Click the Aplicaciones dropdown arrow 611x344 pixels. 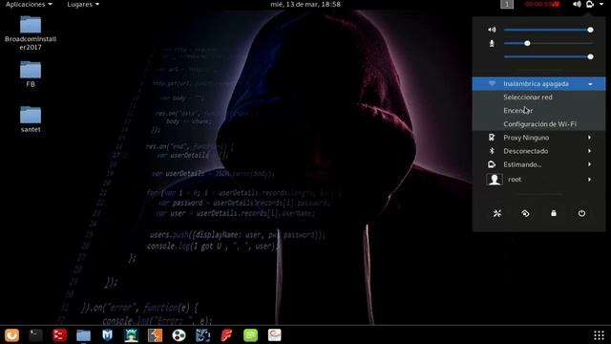50,4
